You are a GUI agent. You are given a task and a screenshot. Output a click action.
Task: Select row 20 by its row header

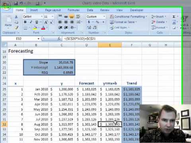(4, 62)
